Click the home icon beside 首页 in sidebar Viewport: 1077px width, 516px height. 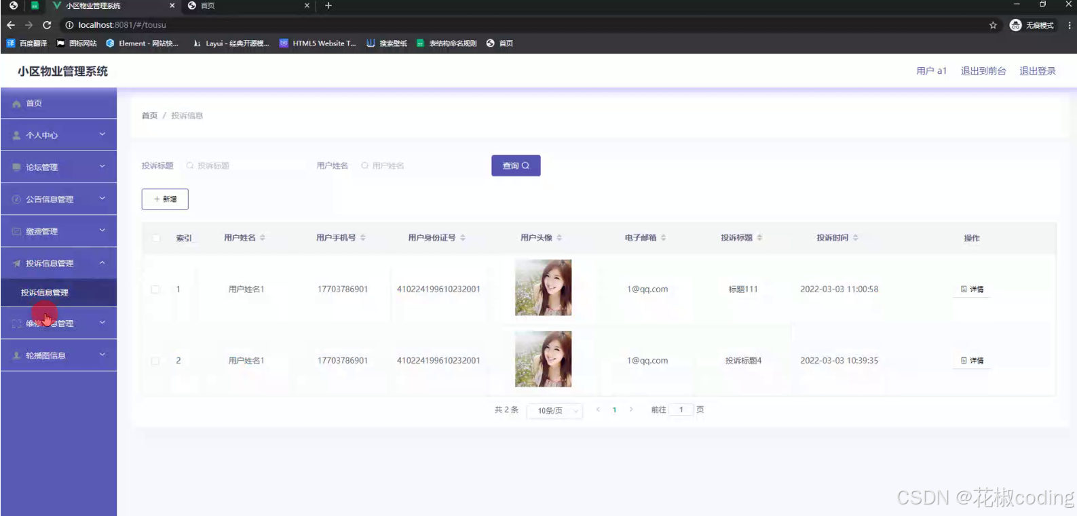[16, 104]
